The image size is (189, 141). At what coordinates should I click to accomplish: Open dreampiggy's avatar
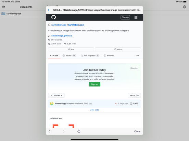[x=51, y=104]
